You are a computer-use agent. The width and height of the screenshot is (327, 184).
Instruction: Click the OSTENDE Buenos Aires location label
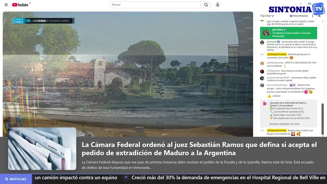pos(50,21)
